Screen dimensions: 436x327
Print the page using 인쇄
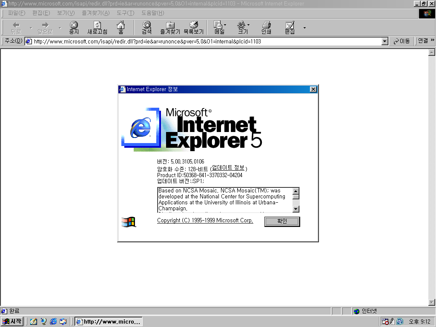click(x=266, y=28)
